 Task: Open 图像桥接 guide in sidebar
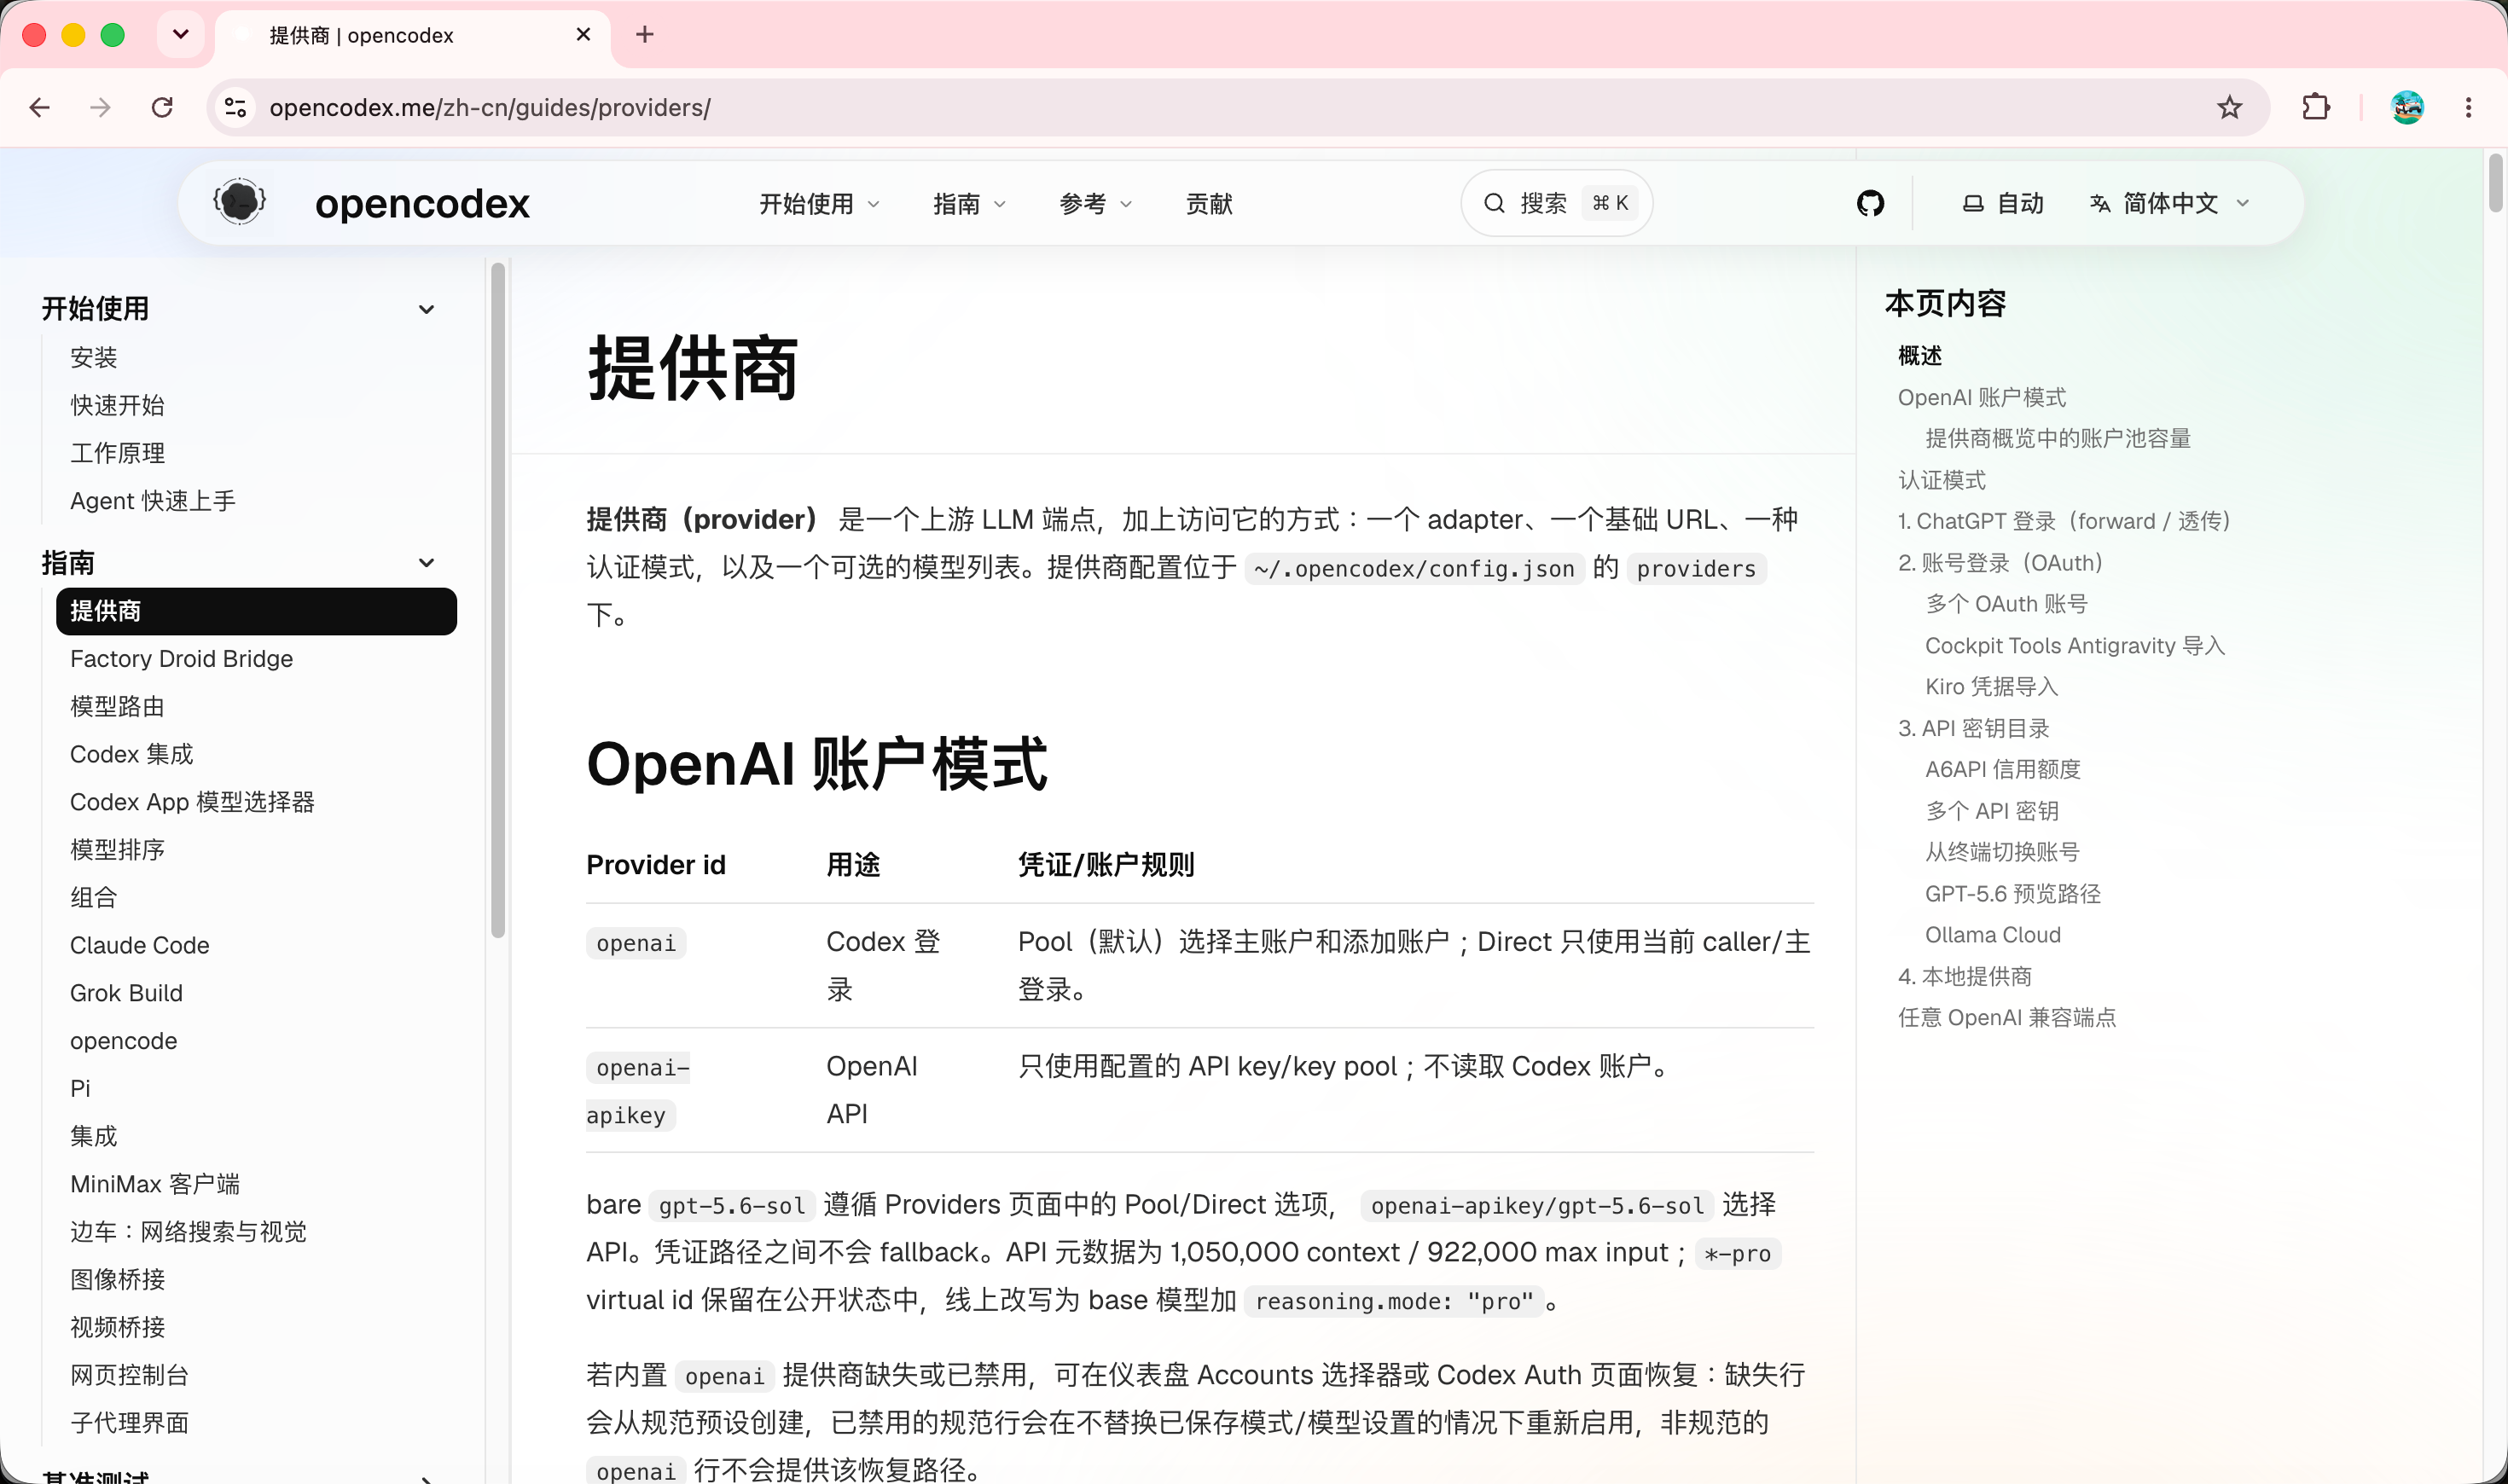117,1279
